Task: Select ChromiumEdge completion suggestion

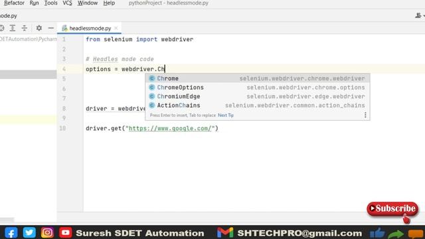Action: point(258,96)
